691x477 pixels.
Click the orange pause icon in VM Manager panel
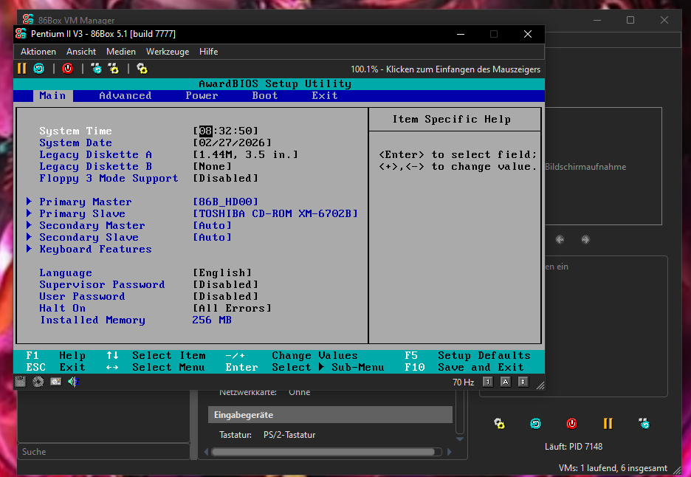tap(608, 424)
